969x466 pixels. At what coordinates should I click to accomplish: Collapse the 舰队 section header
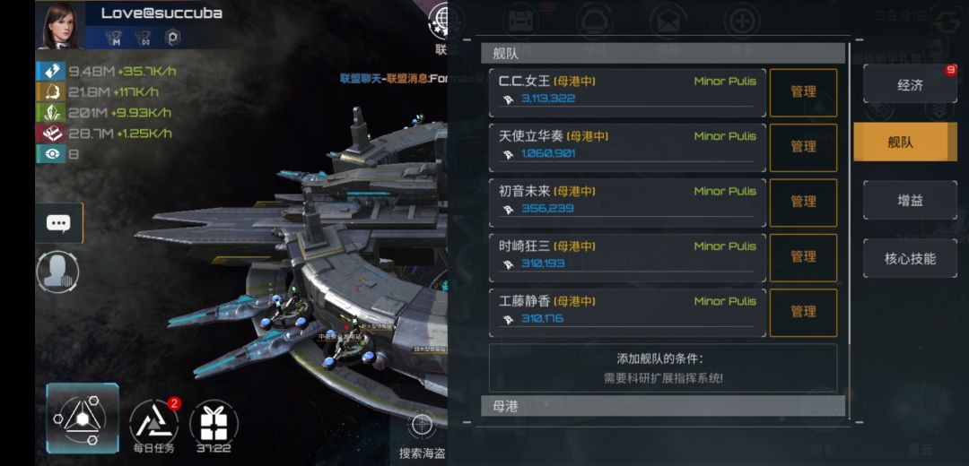(663, 54)
